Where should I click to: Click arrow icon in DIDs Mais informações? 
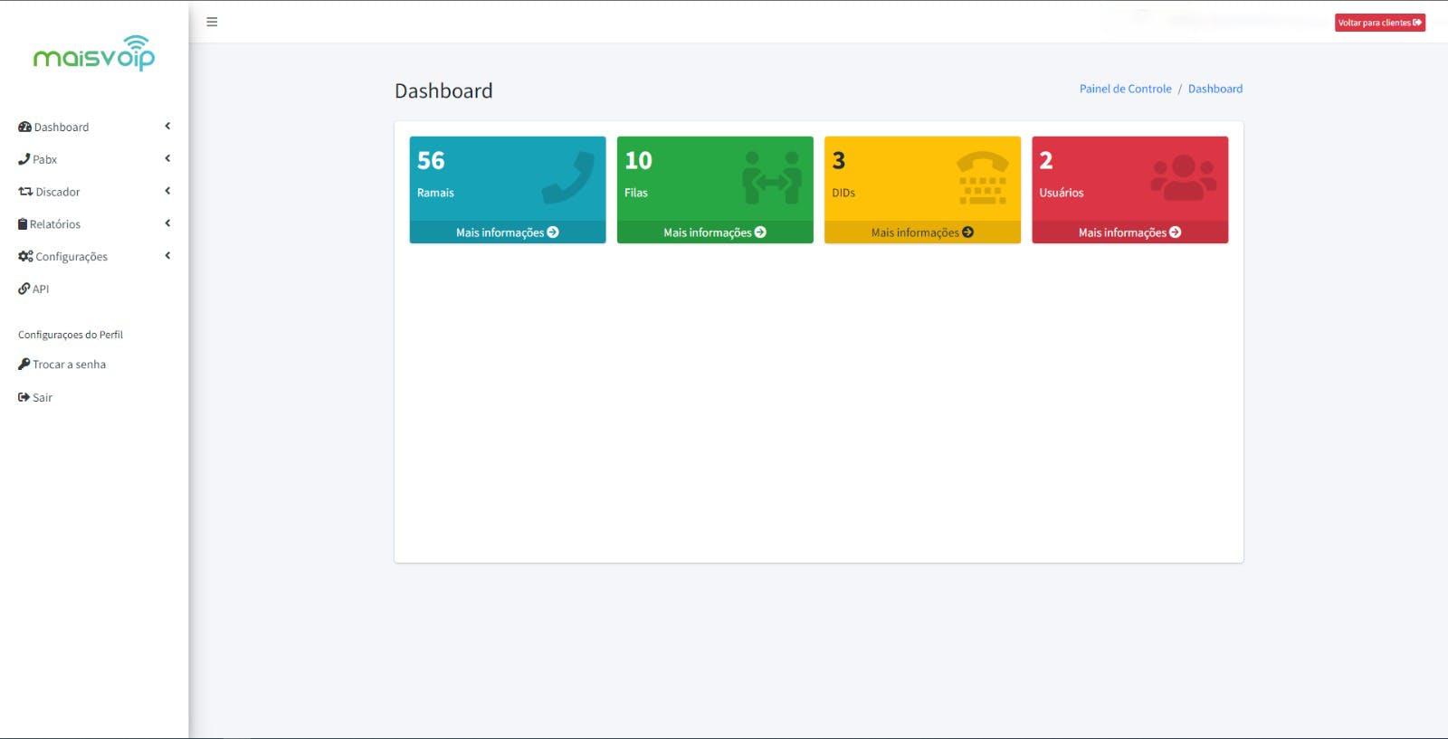coord(967,232)
